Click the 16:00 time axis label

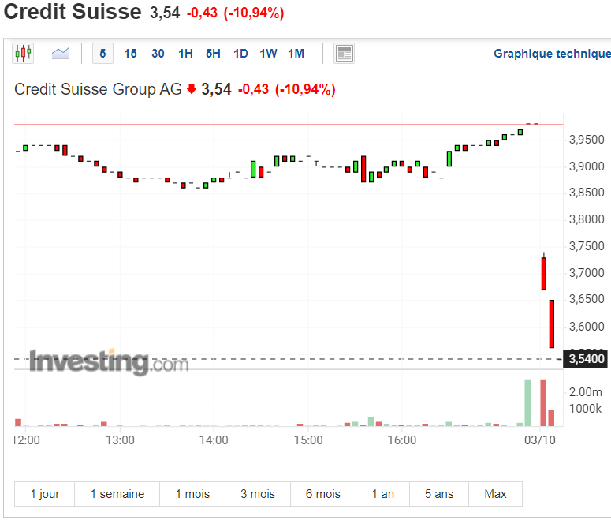coord(402,440)
